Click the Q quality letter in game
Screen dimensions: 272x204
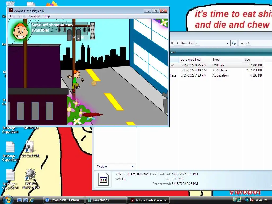point(74,37)
